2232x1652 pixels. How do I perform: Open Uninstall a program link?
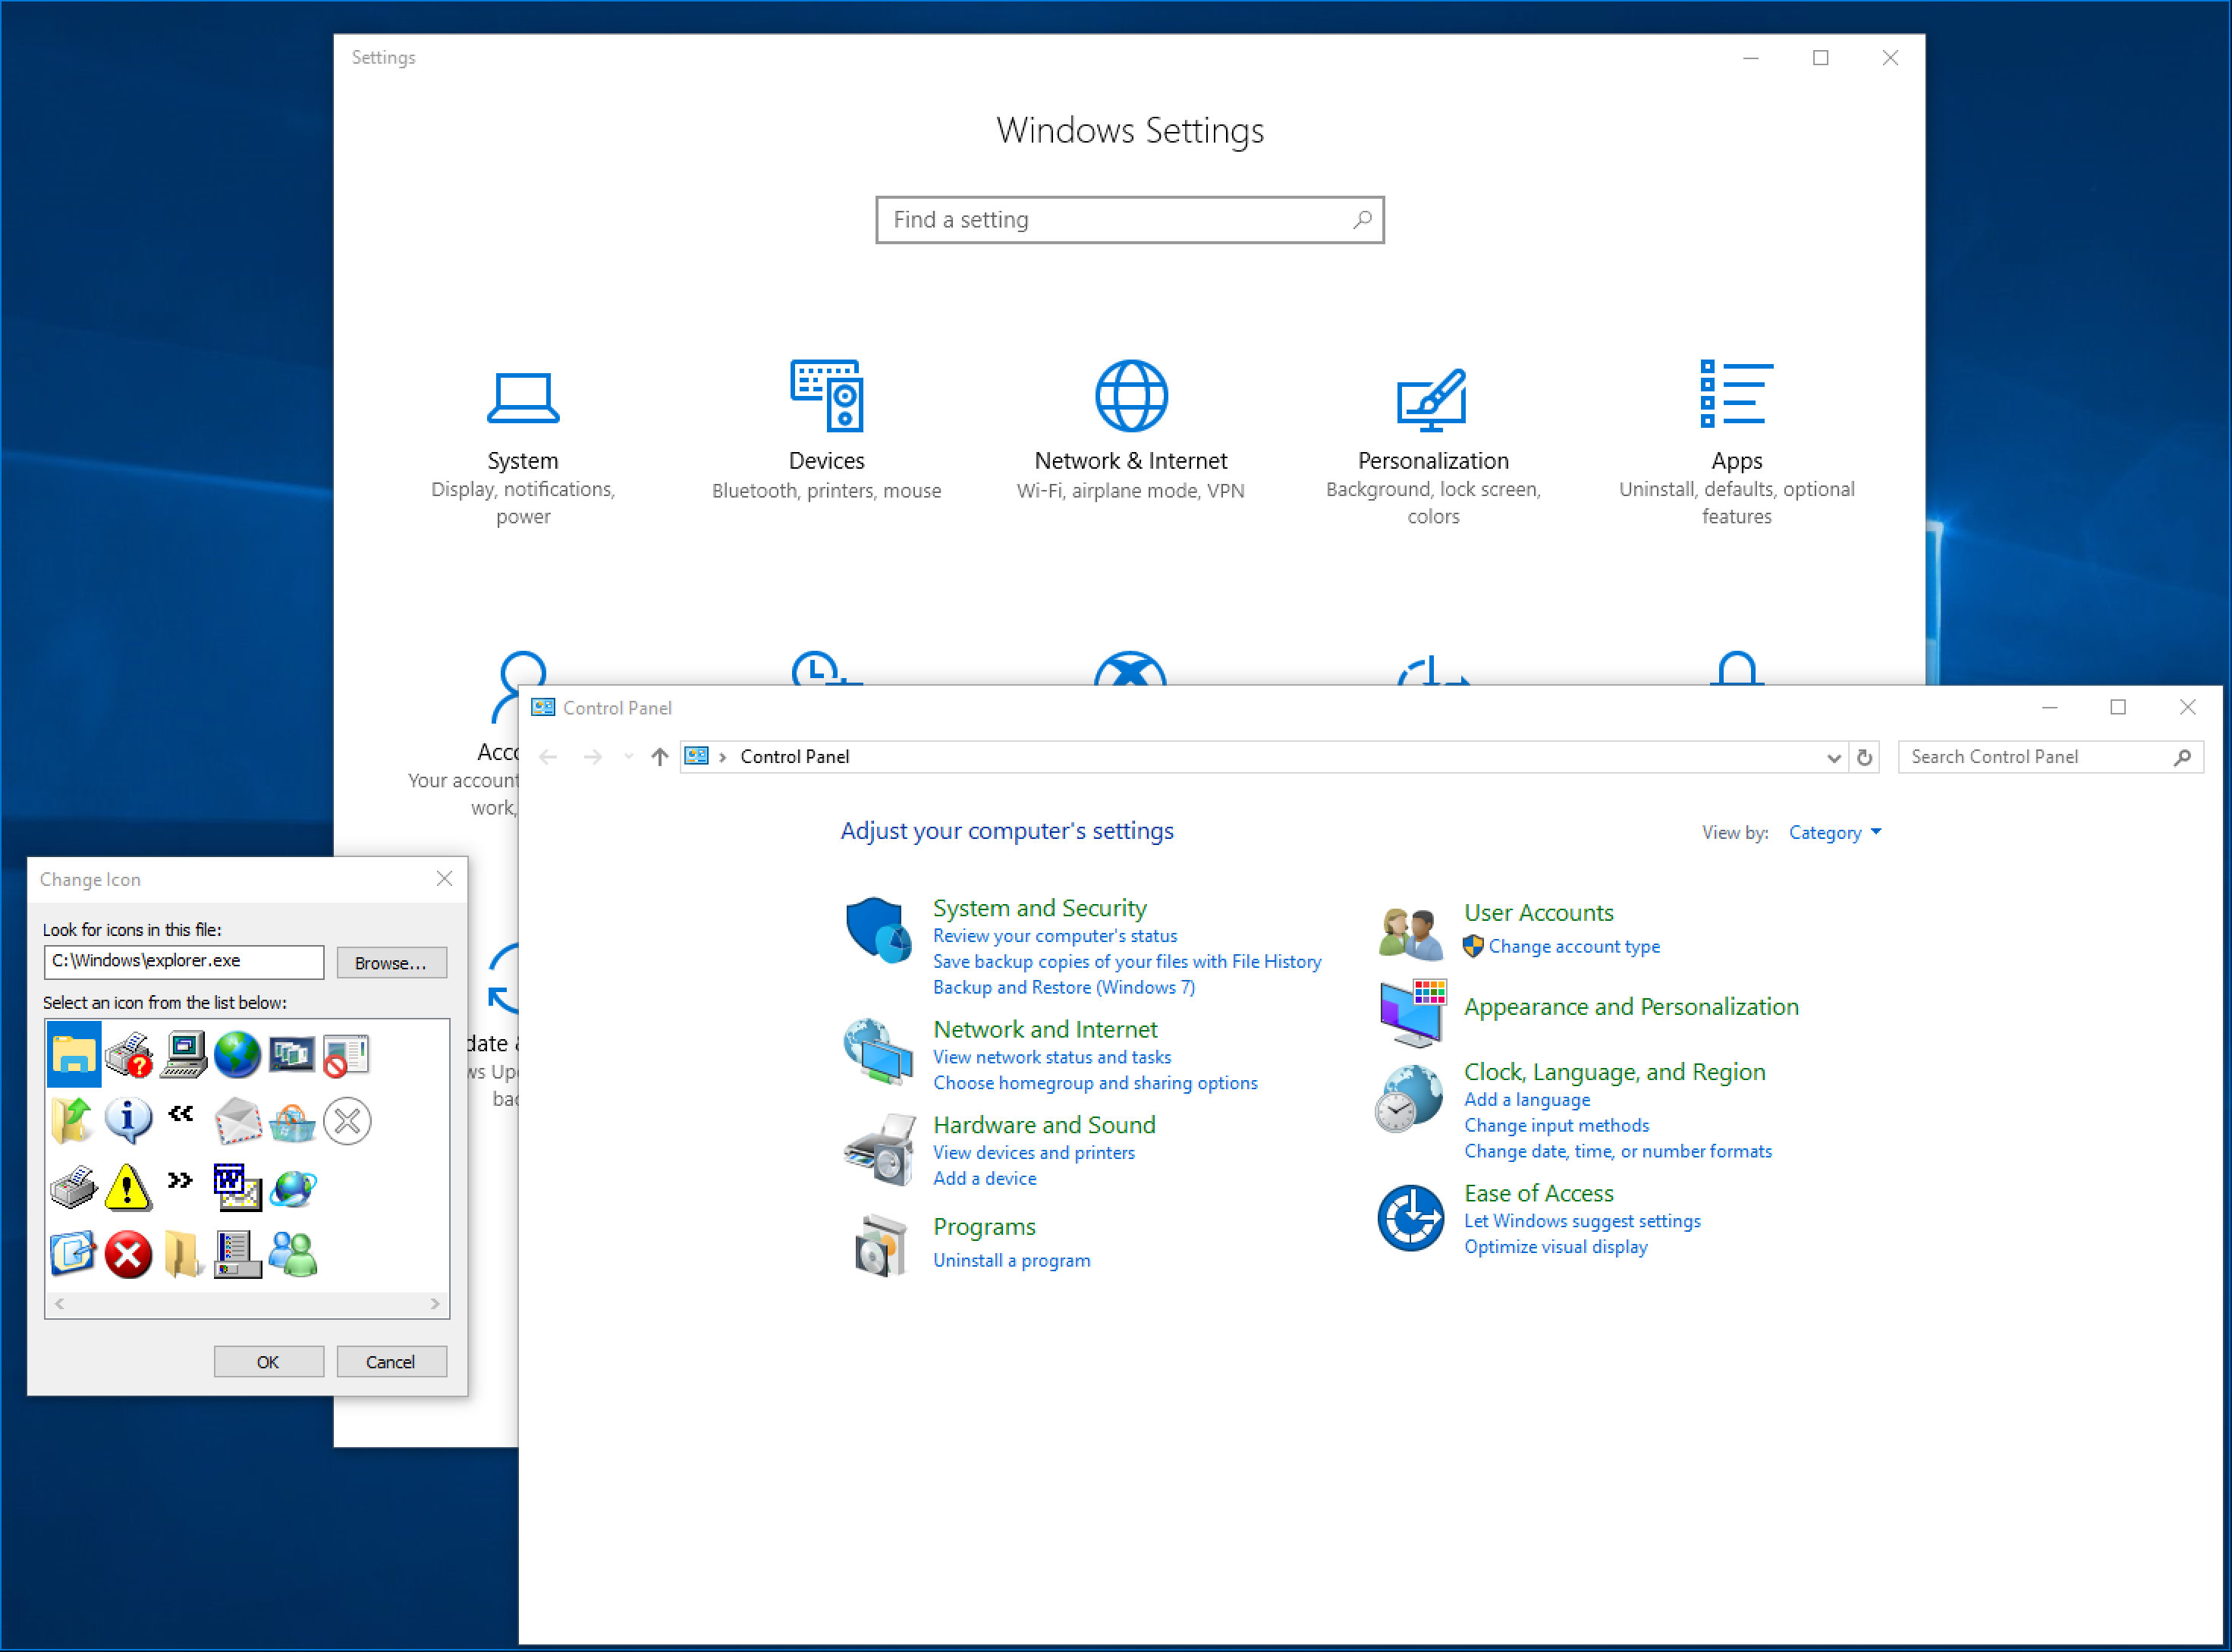point(1011,1260)
